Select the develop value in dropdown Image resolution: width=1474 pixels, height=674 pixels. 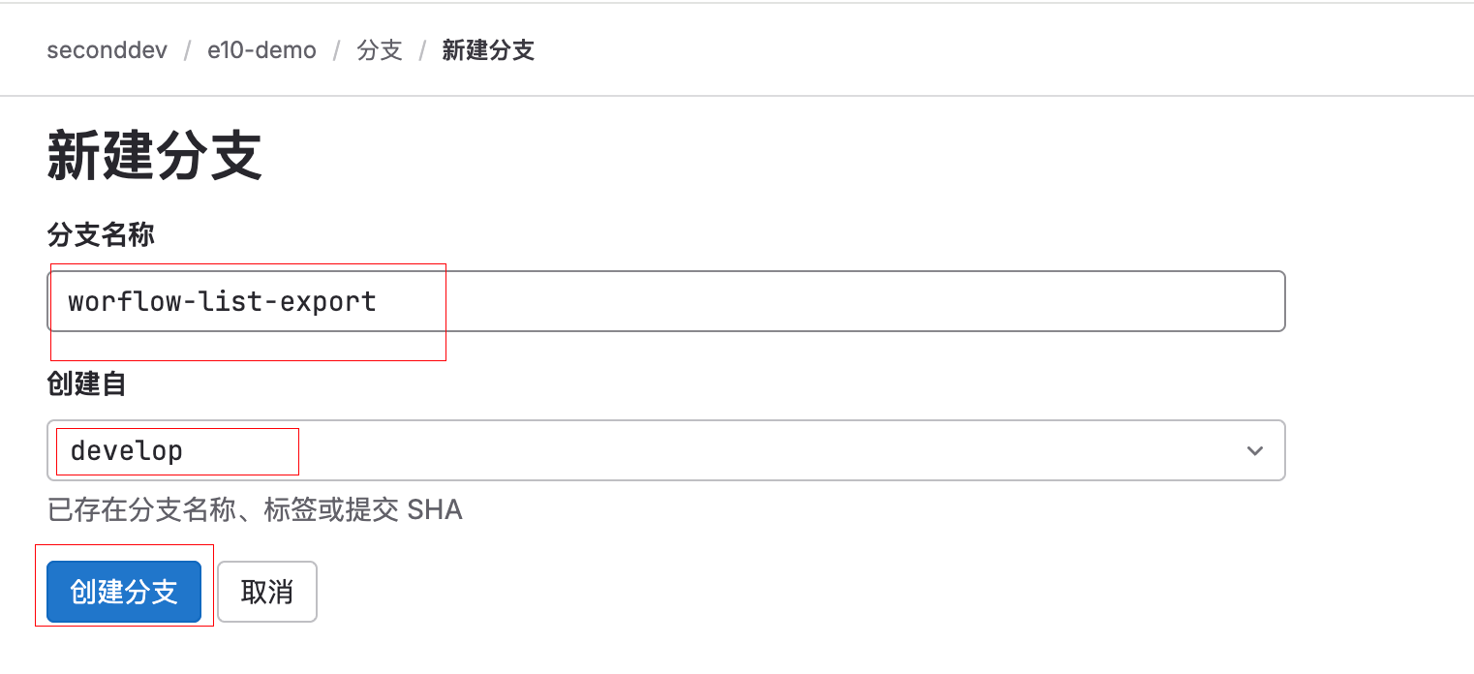[x=127, y=450]
